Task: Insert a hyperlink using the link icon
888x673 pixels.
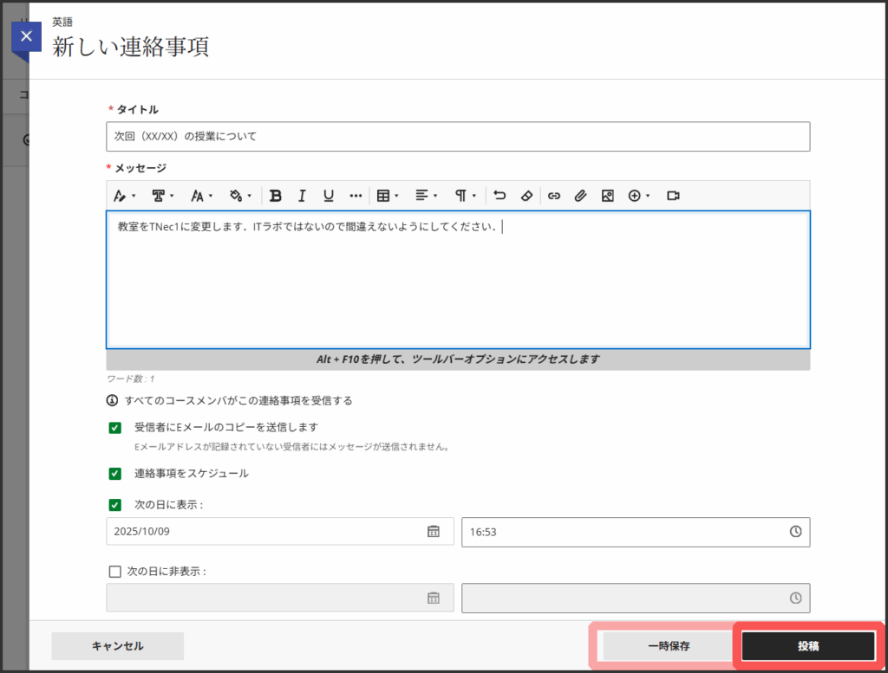Action: tap(554, 196)
